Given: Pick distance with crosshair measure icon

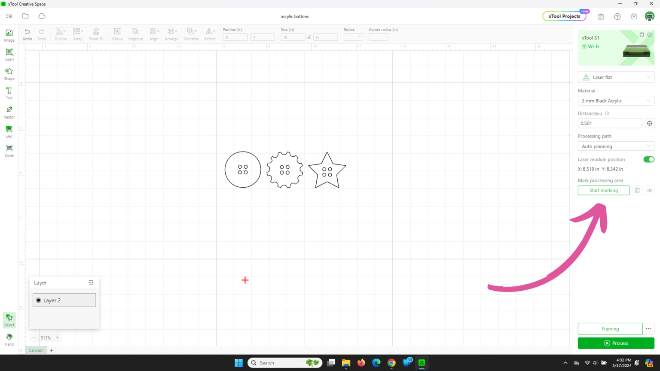Looking at the screenshot, I should pyautogui.click(x=649, y=123).
